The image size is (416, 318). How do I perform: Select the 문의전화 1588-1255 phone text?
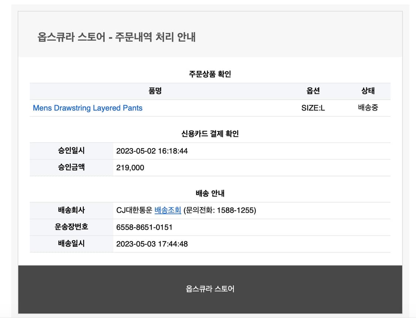220,210
